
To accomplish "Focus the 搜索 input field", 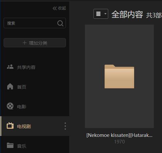I will pos(35,23).
